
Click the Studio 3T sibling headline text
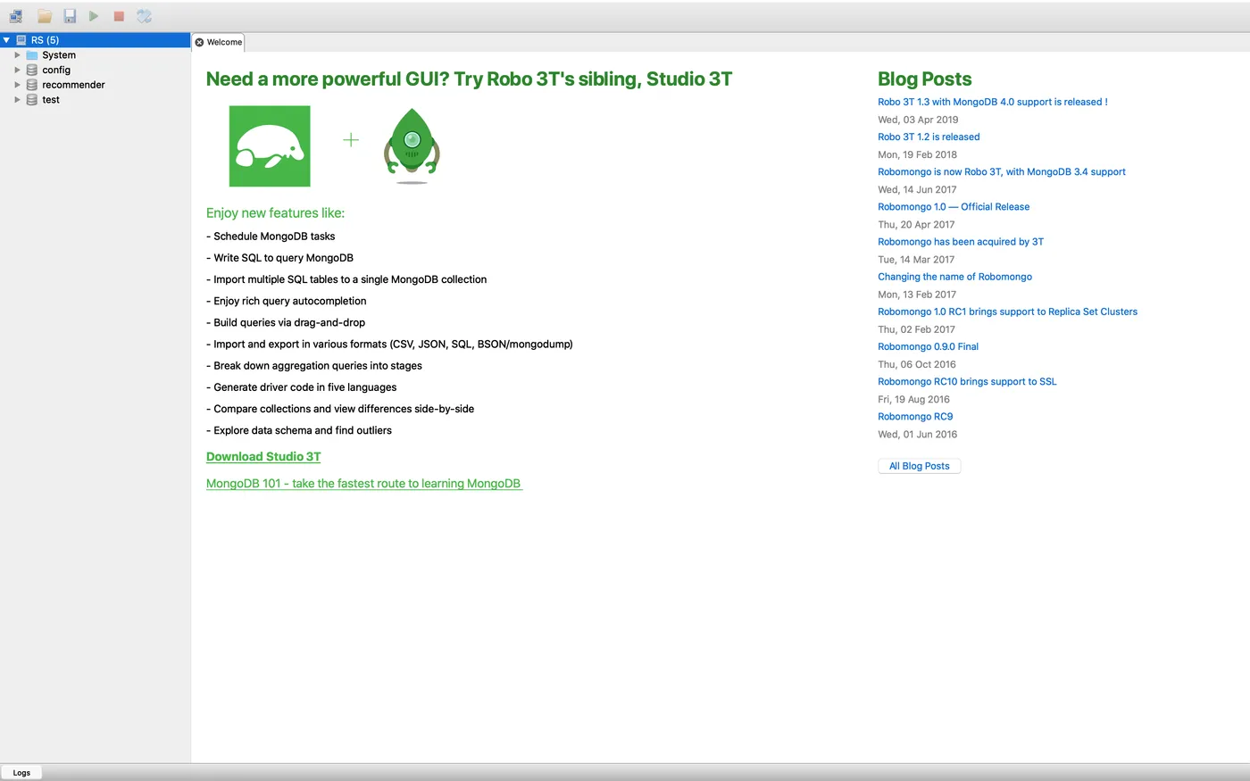click(x=470, y=79)
